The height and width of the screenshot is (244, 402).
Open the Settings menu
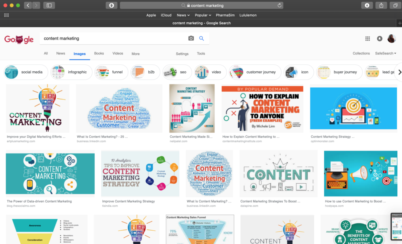[x=182, y=54]
